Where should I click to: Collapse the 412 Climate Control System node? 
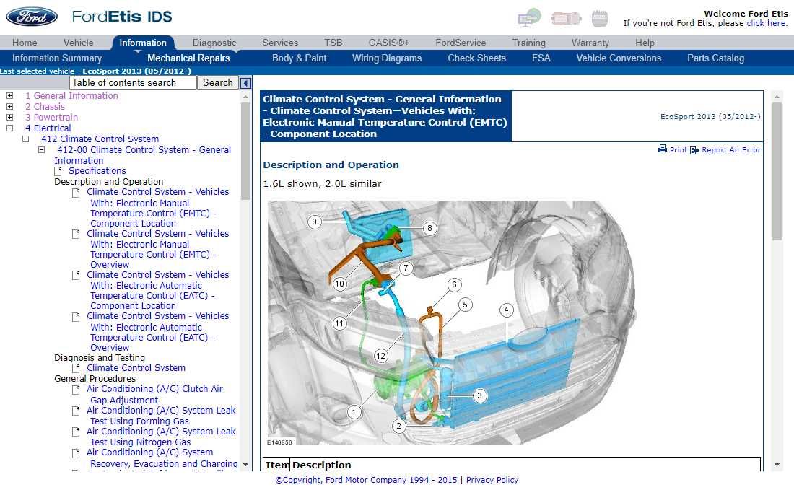click(25, 139)
